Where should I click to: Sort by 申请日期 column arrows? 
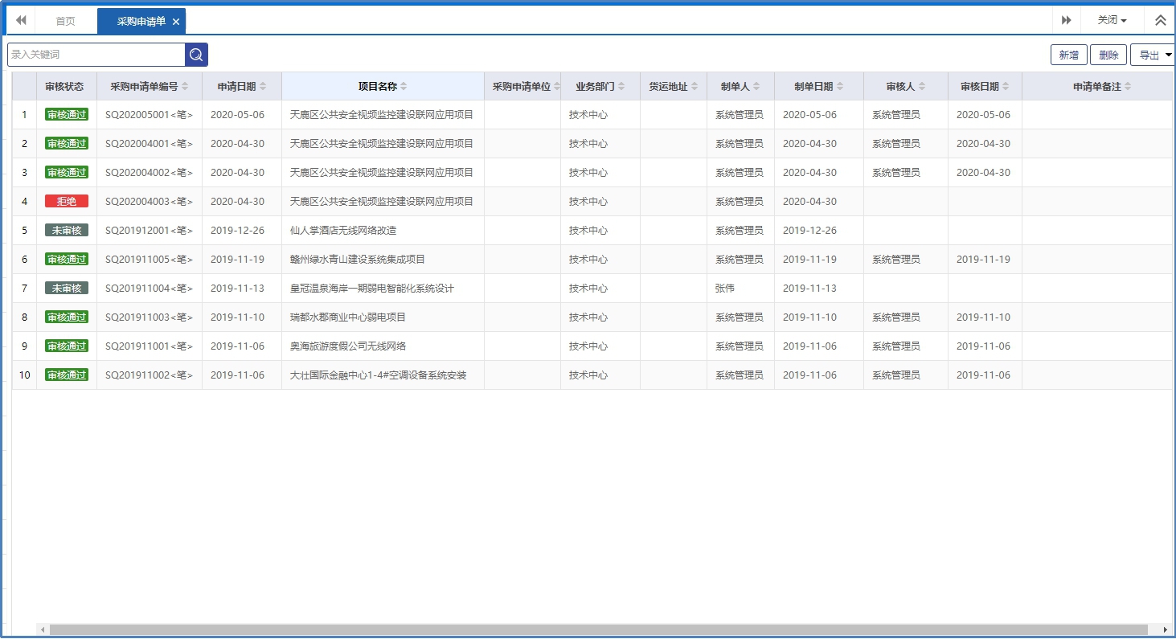point(263,87)
